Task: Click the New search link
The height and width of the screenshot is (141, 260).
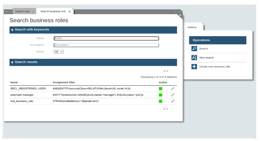Action: click(x=206, y=58)
